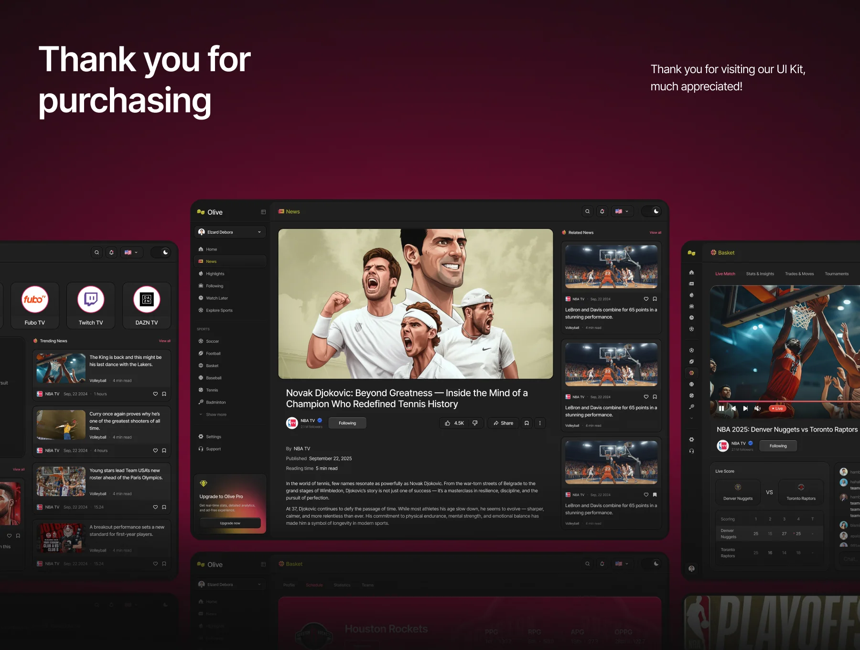Bookmark the first Related News card
This screenshot has height=650, width=860.
tap(655, 299)
